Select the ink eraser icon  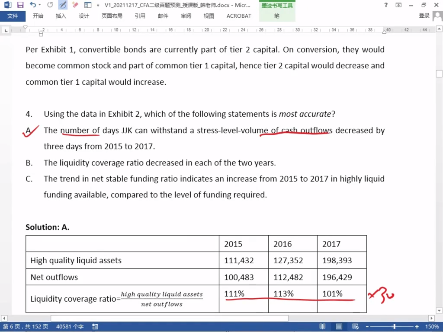tap(75, 5)
